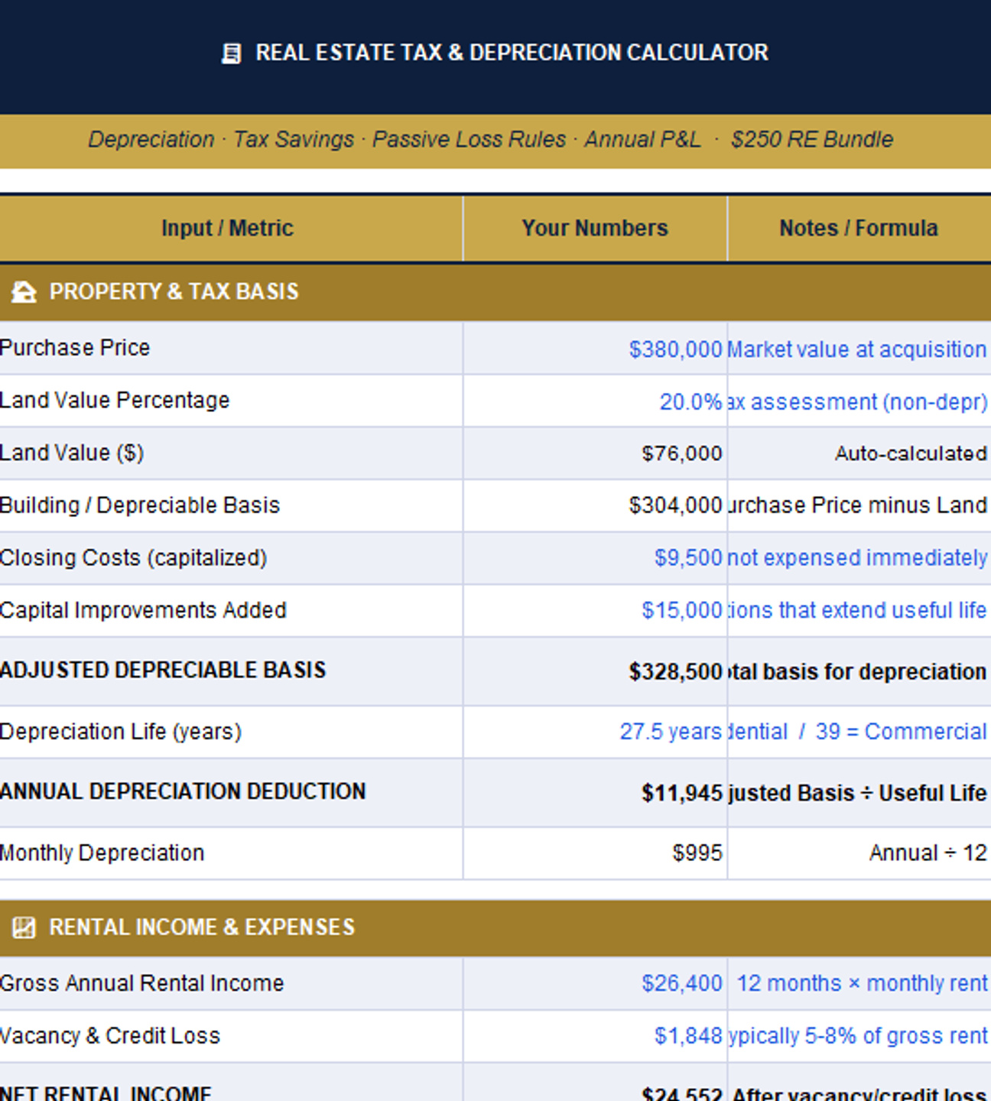Click the 'Your Numbers' column header
Screen dimensions: 991x1101
[x=595, y=228]
